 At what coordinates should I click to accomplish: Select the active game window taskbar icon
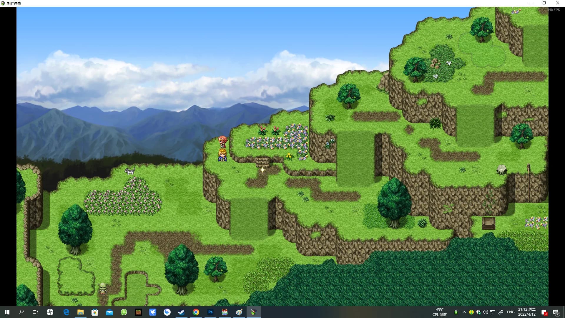pos(254,312)
